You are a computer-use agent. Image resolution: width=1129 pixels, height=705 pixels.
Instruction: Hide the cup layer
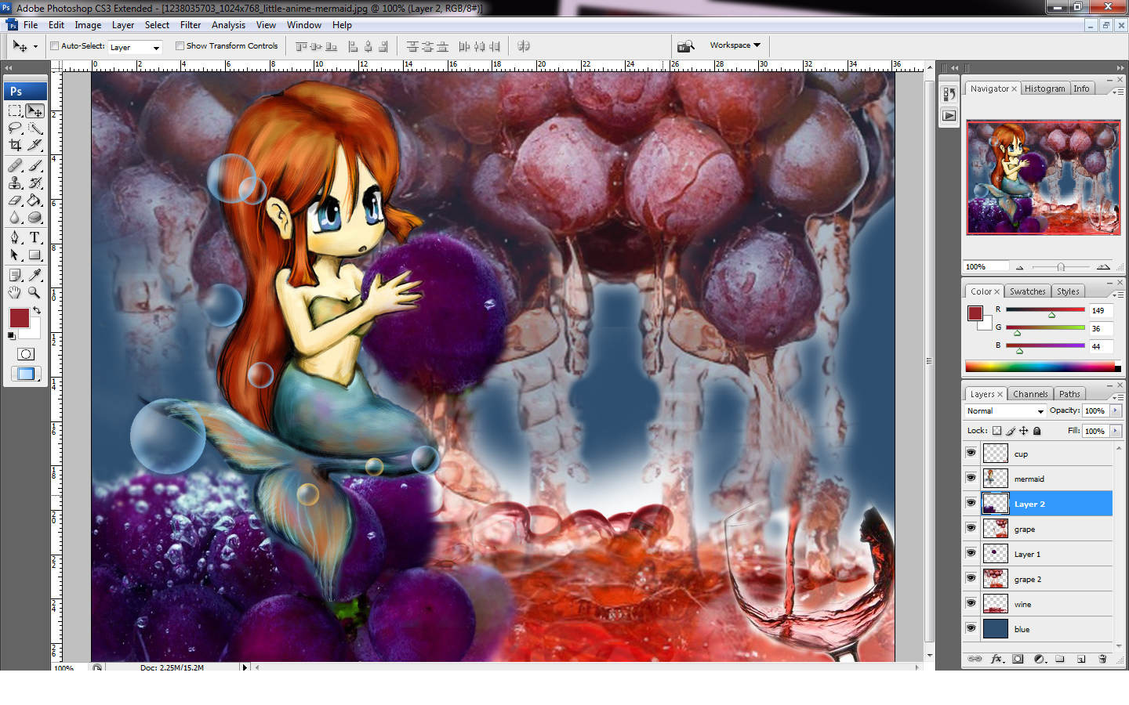click(971, 454)
